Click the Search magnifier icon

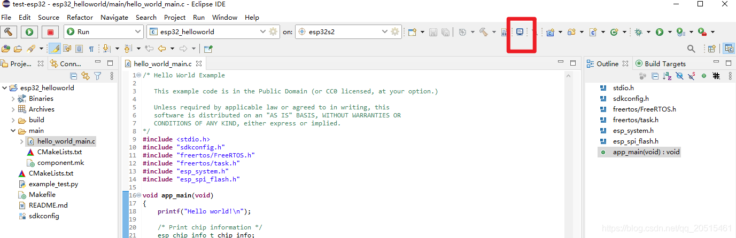(x=691, y=49)
